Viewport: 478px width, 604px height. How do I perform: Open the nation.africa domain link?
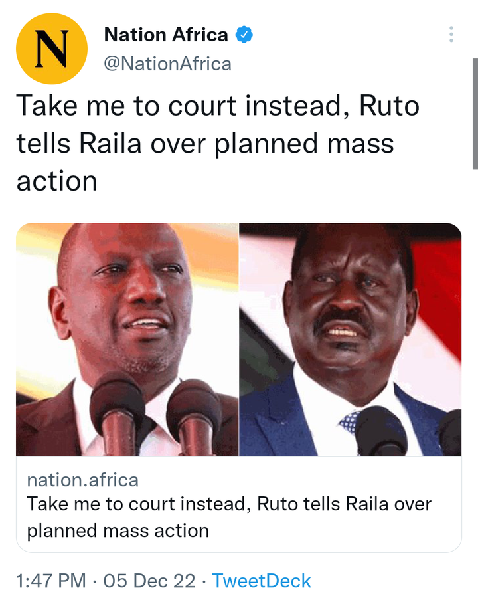[83, 480]
